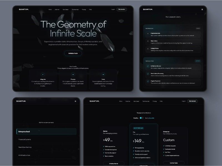Viewport: 222px width, 166px height.
Task: Click 'Transparent architecture' heading
Action: click(144, 113)
